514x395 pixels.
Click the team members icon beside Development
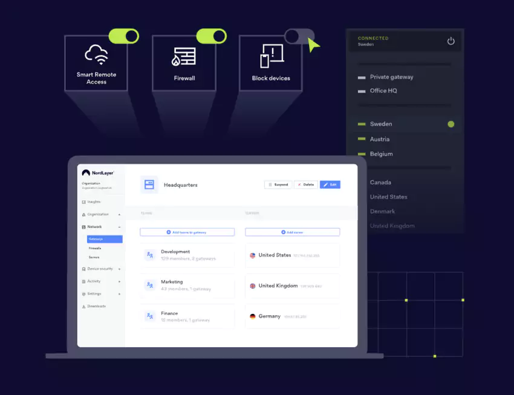(x=149, y=254)
